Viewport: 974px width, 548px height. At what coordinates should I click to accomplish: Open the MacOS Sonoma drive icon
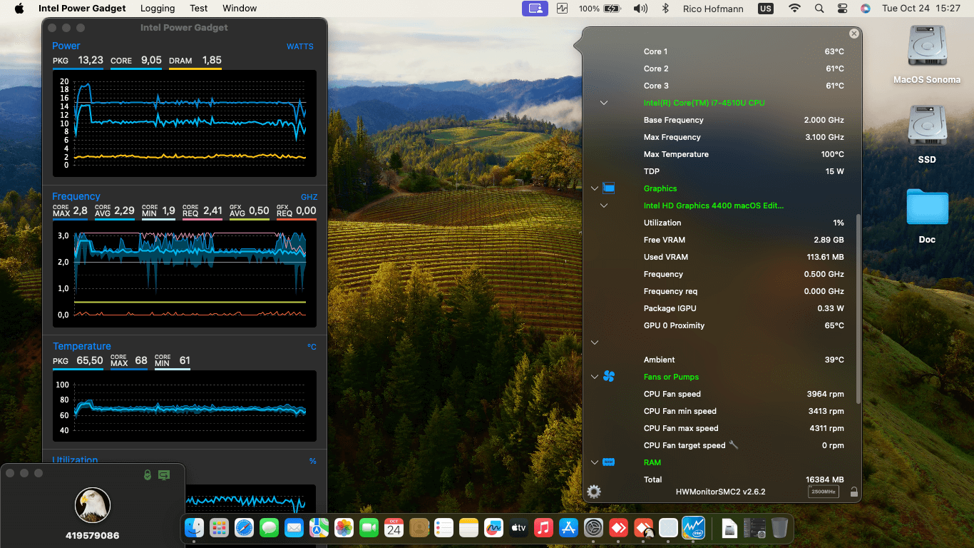(x=927, y=47)
